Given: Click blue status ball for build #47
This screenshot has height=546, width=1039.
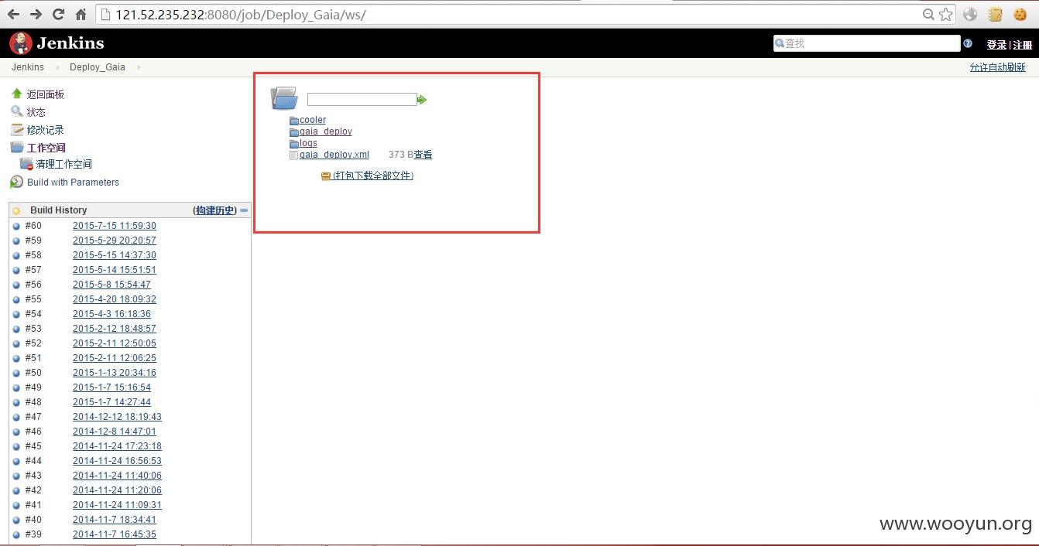Looking at the screenshot, I should [16, 418].
